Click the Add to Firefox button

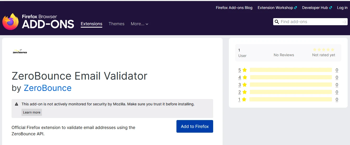tap(195, 126)
